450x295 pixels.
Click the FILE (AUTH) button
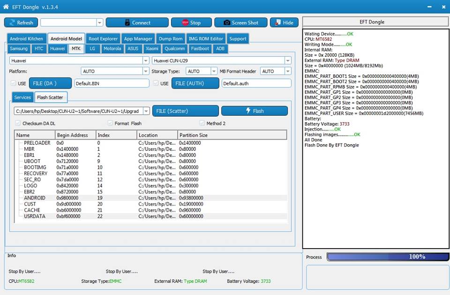pos(195,83)
